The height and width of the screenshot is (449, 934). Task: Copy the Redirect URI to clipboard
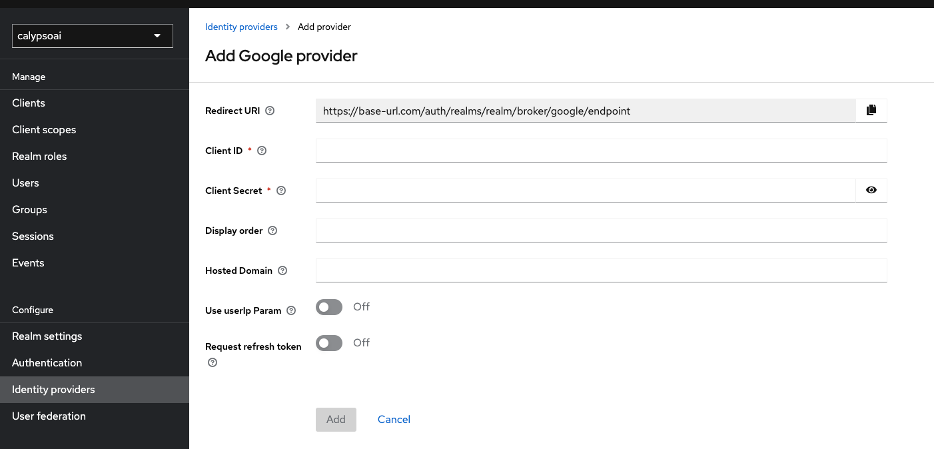click(x=871, y=111)
